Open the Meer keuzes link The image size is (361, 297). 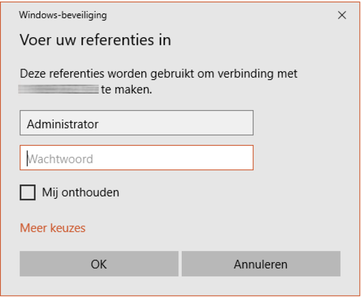pos(53,228)
